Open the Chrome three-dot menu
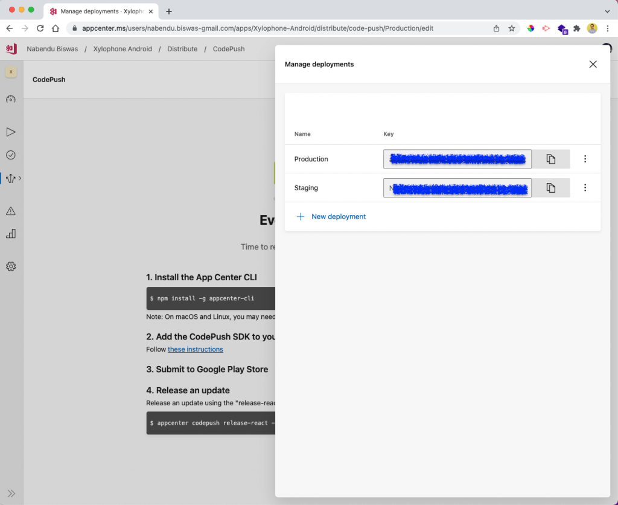The image size is (618, 505). click(607, 28)
